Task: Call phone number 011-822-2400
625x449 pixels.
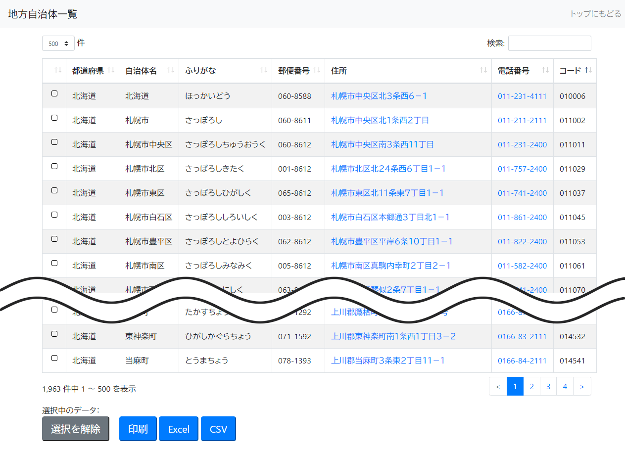Action: tap(522, 241)
